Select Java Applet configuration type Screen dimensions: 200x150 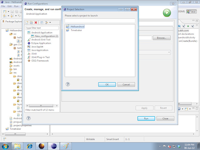[x=35, y=47]
